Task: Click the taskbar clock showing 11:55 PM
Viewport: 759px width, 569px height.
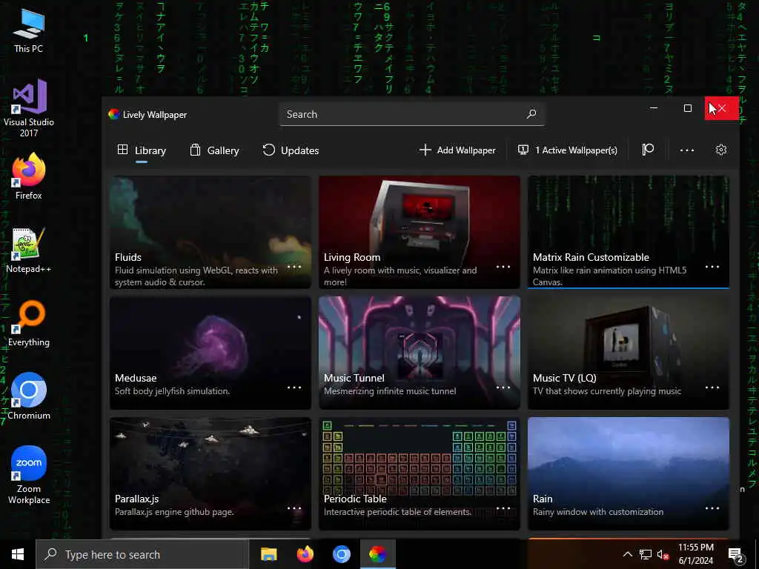Action: click(x=695, y=554)
